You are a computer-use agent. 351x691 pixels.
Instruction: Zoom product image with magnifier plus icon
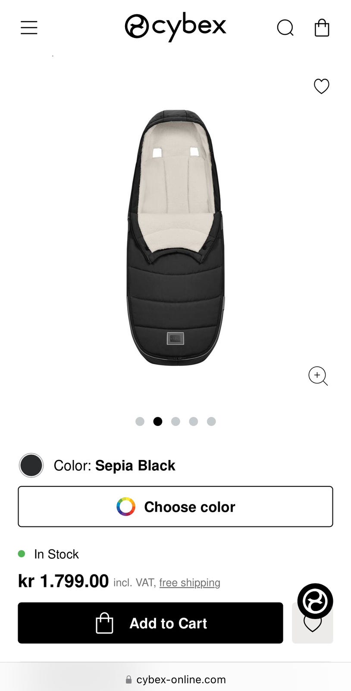click(318, 376)
